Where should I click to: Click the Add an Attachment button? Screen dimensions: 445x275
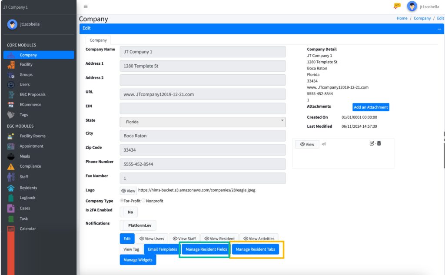pos(370,107)
